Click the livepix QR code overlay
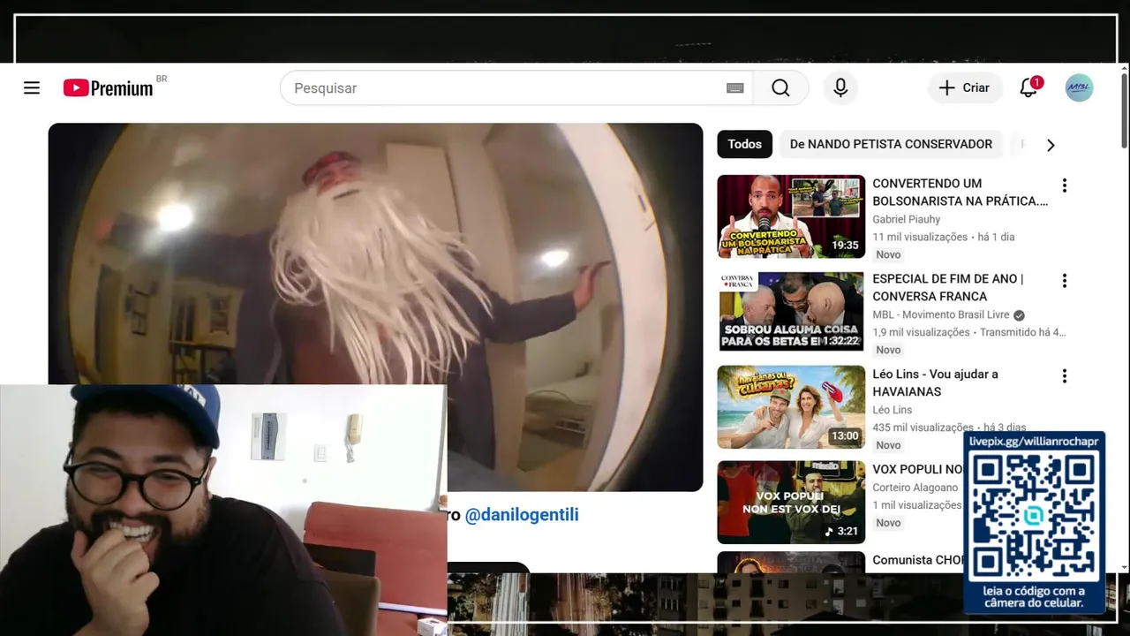 pos(1034,516)
